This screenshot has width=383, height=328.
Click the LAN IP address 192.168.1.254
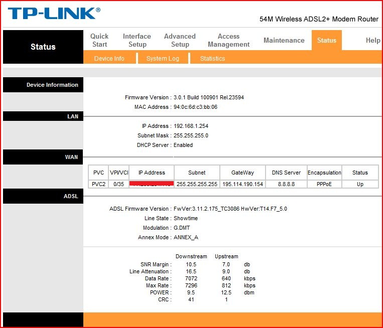point(191,126)
